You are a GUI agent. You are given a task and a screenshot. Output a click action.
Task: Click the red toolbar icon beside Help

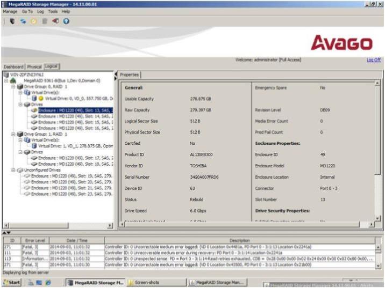[x=56, y=21]
